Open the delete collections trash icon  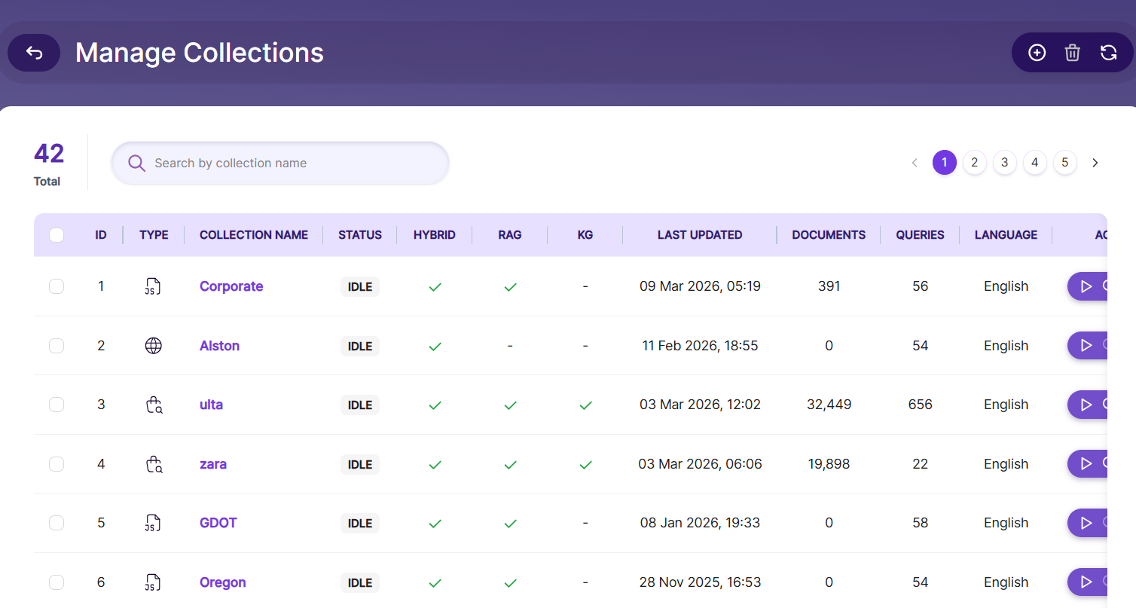1073,53
